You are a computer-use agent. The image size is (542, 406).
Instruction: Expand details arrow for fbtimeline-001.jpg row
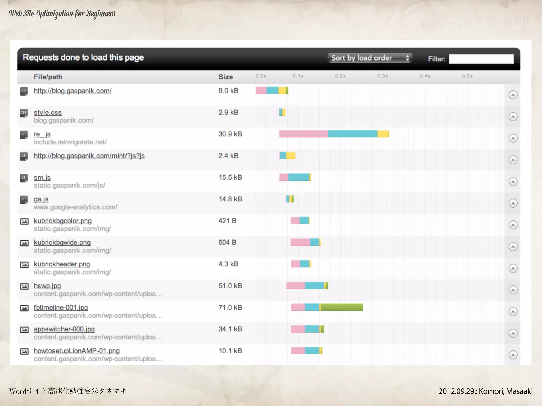513,312
